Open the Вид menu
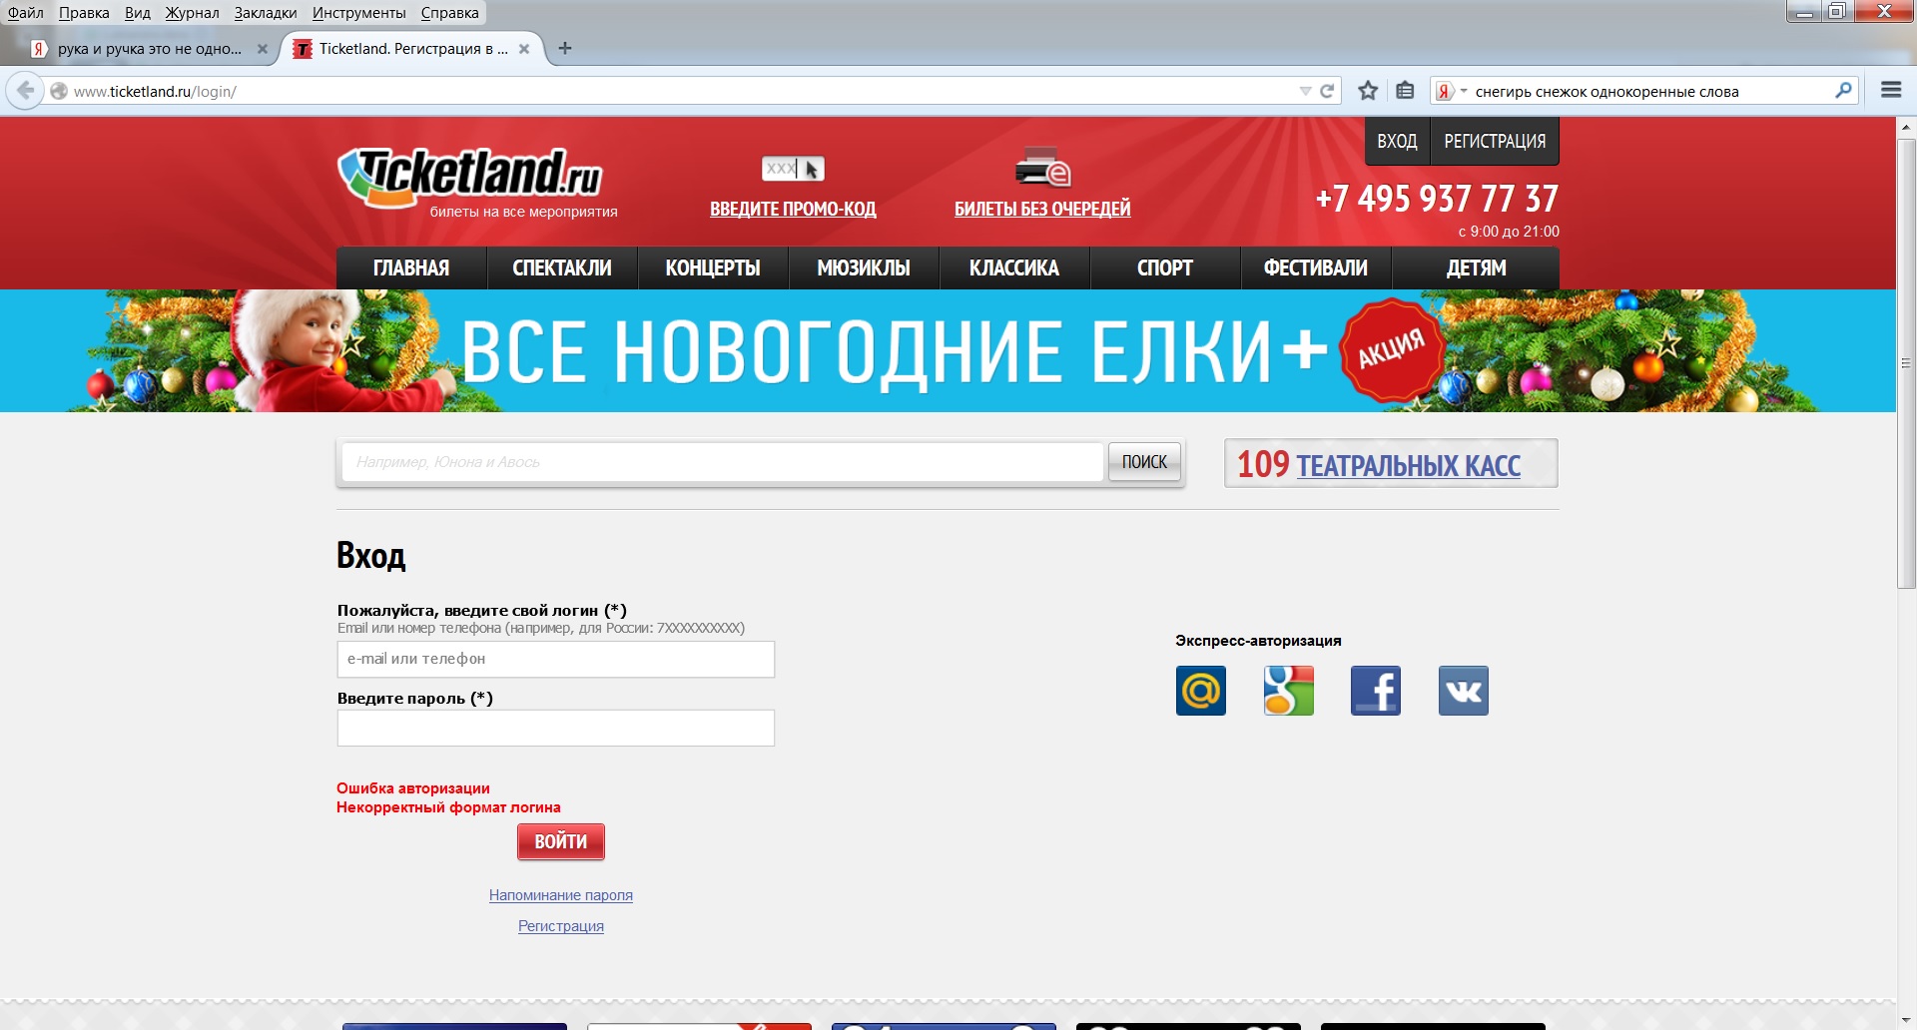The image size is (1917, 1030). pos(138,13)
